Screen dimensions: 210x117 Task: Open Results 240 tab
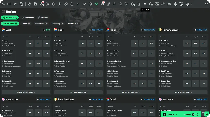coord(73,24)
